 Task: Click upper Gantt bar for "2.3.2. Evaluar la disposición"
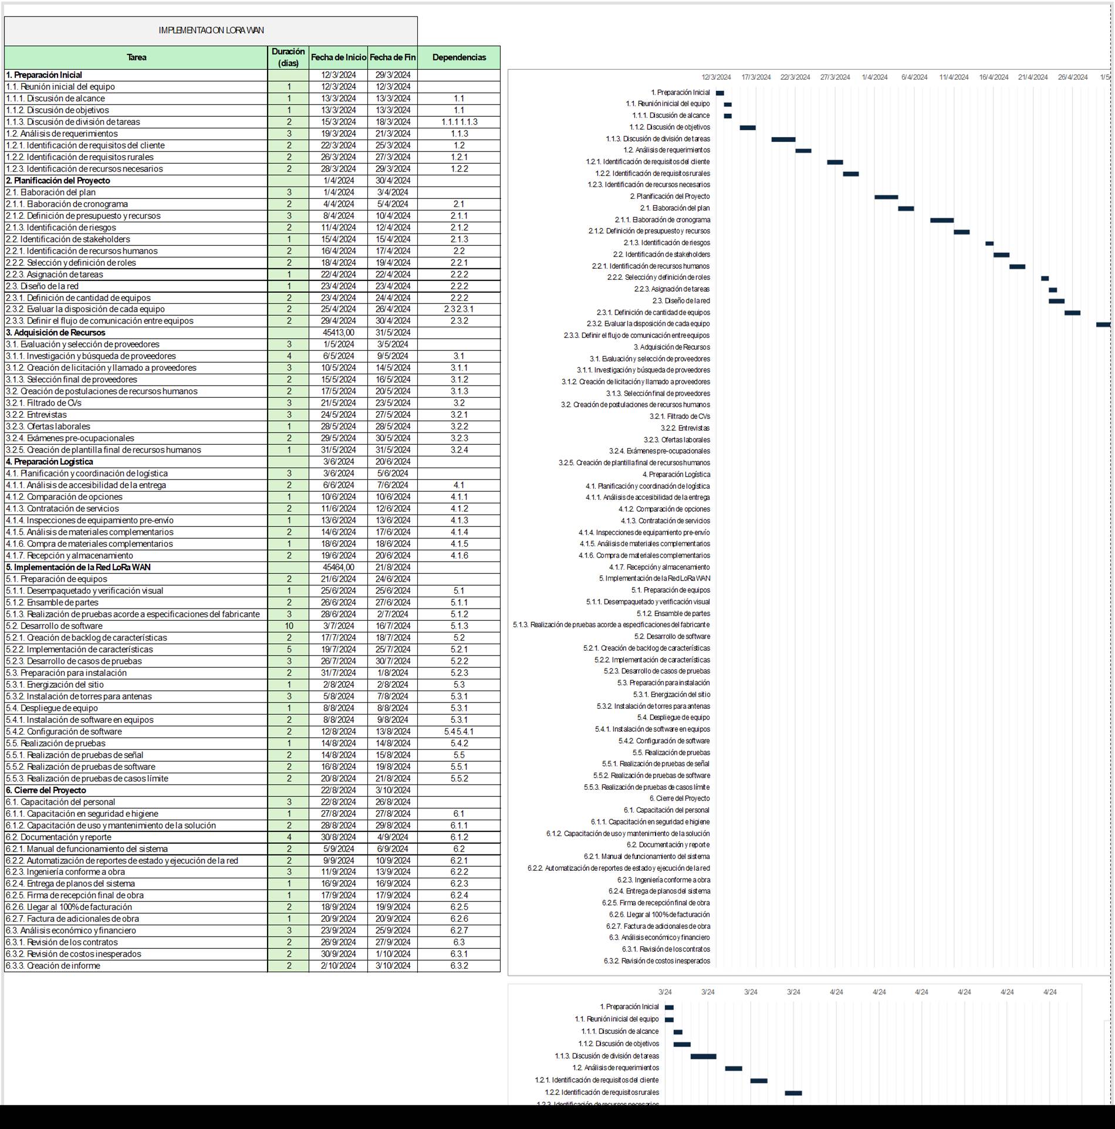point(1103,324)
